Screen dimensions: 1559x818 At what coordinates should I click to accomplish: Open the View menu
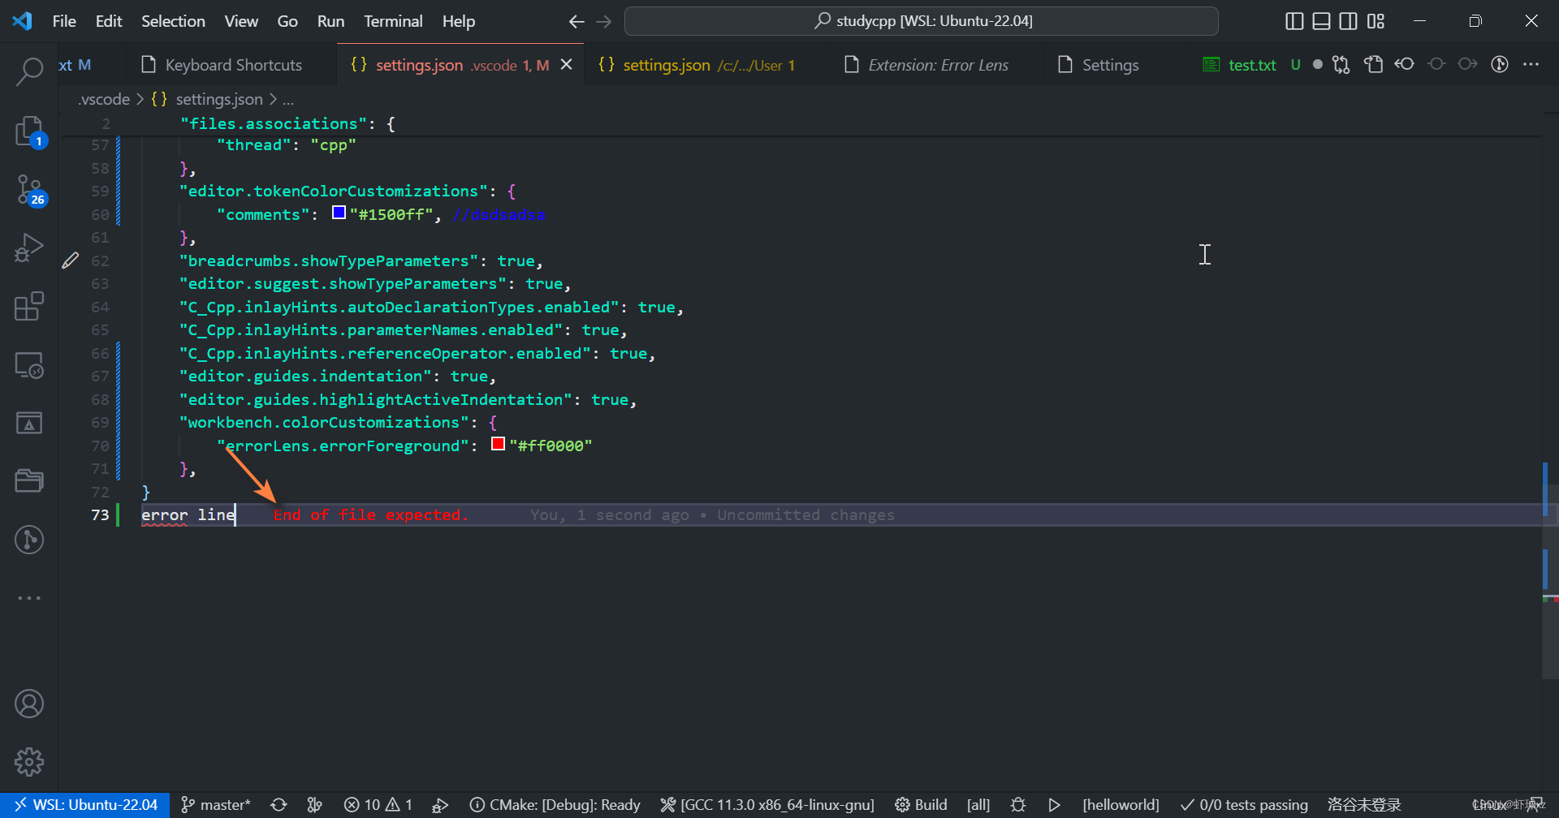(x=241, y=21)
